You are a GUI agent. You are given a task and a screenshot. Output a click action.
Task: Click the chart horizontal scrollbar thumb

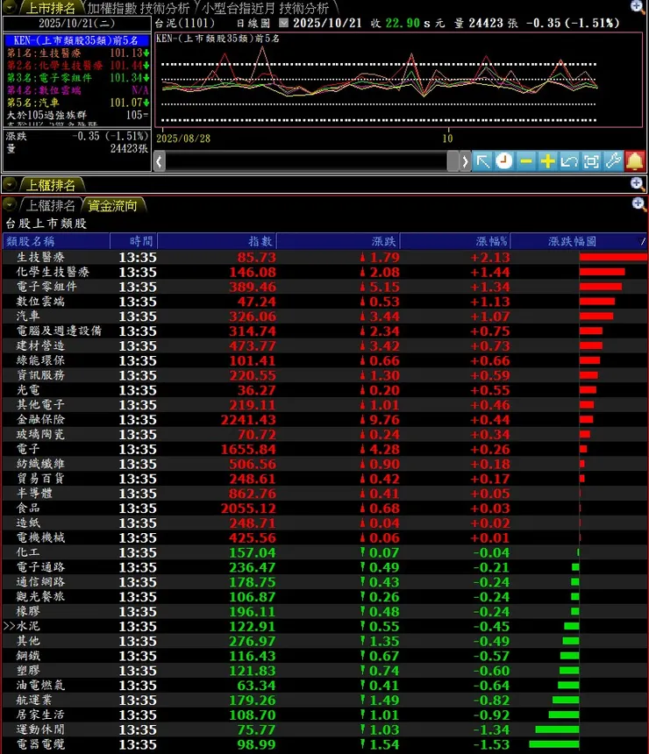(x=453, y=161)
